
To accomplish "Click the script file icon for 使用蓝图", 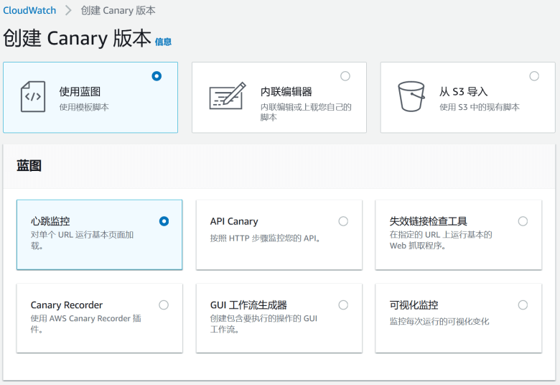I will click(x=33, y=97).
